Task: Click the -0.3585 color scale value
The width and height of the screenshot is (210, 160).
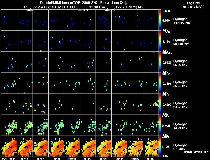Action: point(166,11)
